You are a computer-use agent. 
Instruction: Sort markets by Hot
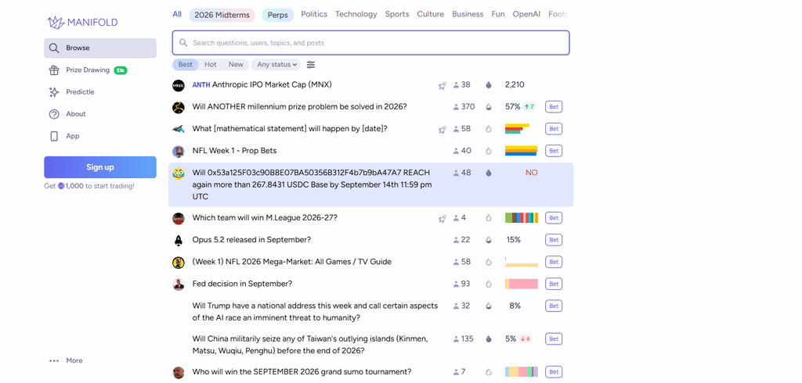pos(210,64)
